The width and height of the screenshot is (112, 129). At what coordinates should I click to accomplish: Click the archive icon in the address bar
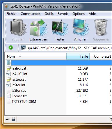pyautogui.click(x=24, y=48)
